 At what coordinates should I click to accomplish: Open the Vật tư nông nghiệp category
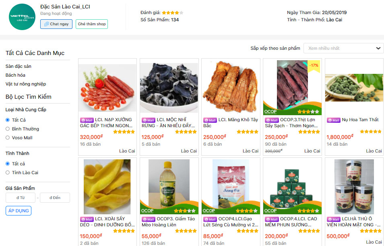pyautogui.click(x=26, y=84)
